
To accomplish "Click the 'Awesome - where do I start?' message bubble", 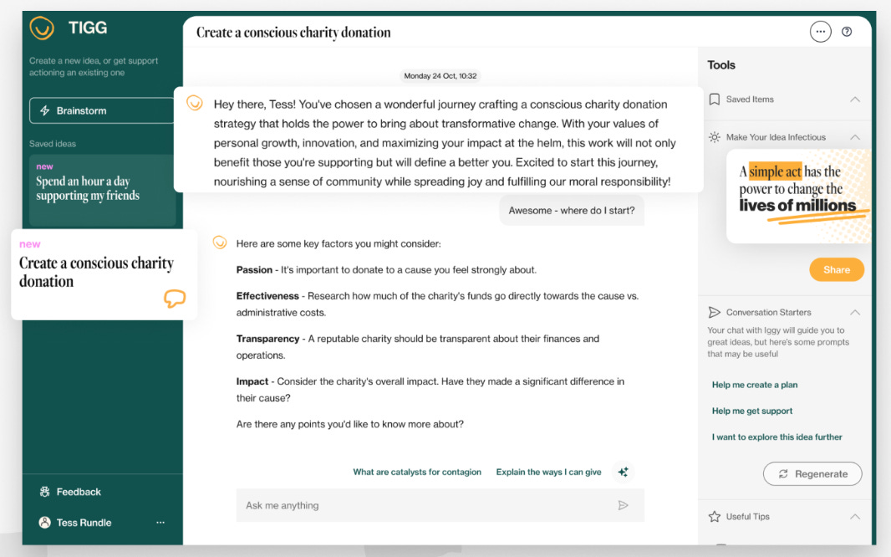I will point(572,210).
